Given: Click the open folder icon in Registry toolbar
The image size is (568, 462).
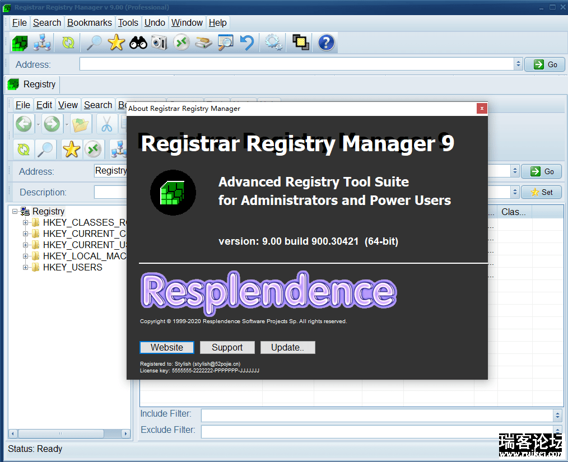Looking at the screenshot, I should coord(81,124).
